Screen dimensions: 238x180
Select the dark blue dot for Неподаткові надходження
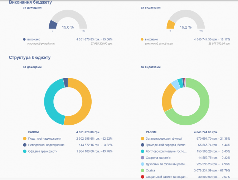(25, 145)
